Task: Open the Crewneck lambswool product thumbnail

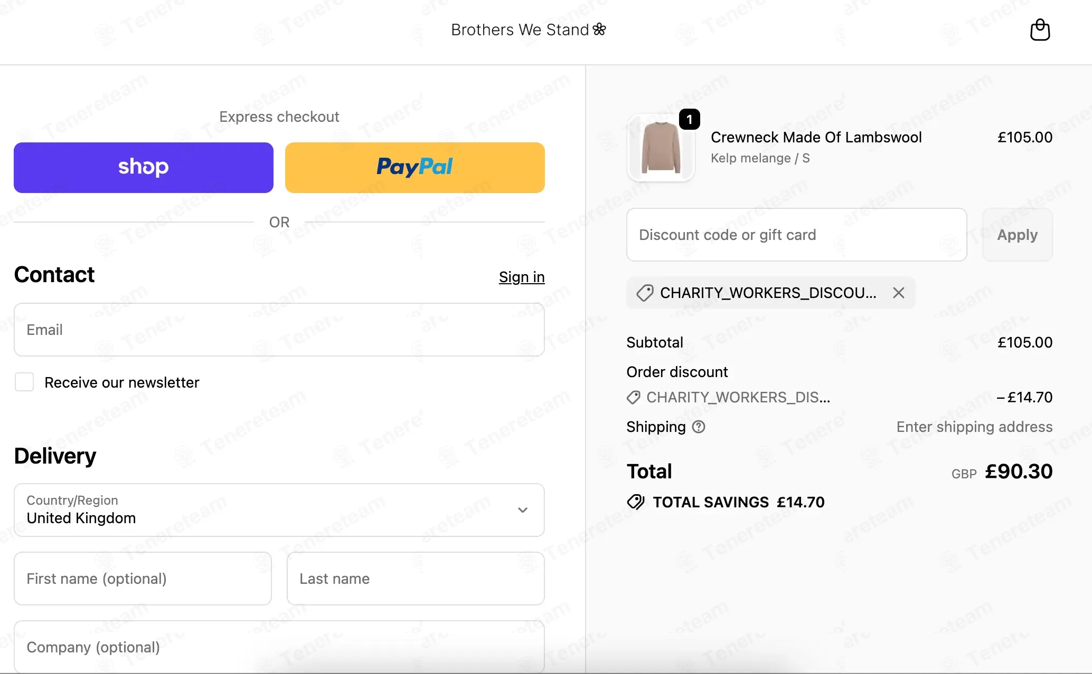Action: [x=661, y=148]
